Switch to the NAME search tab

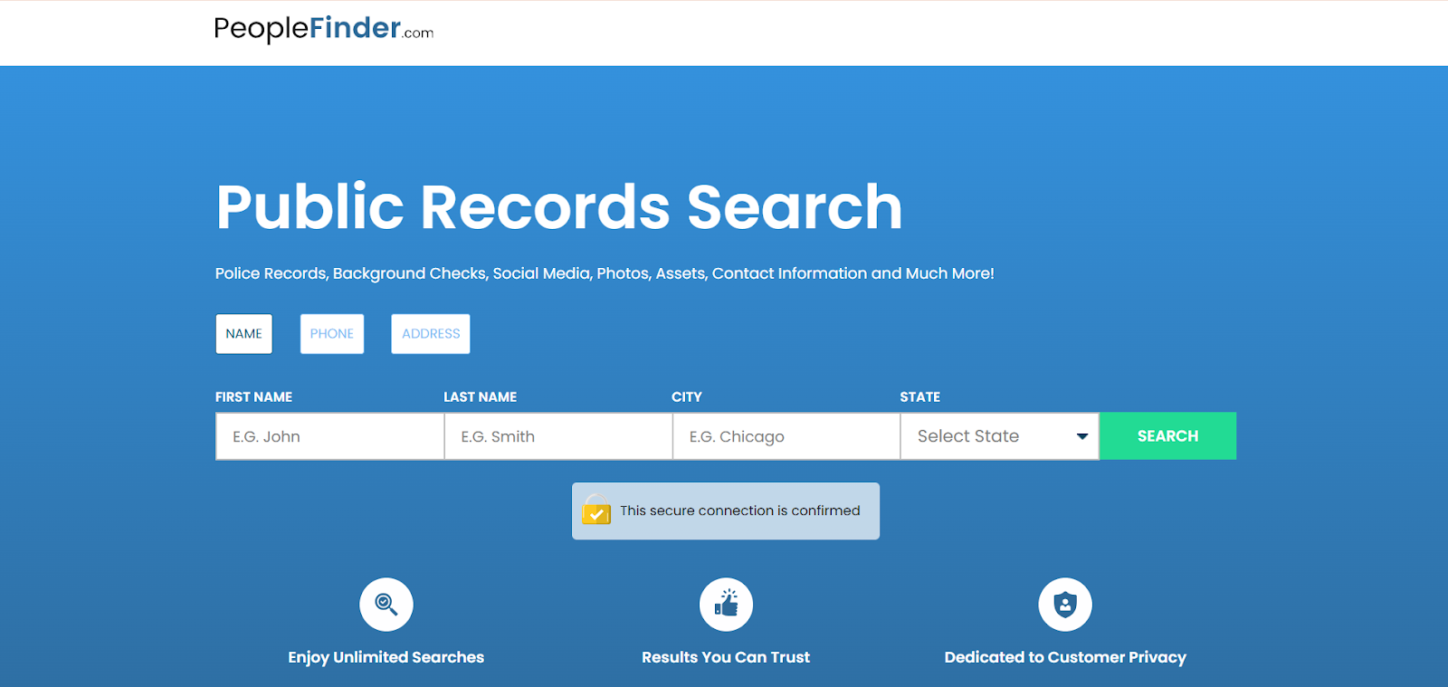(x=243, y=334)
